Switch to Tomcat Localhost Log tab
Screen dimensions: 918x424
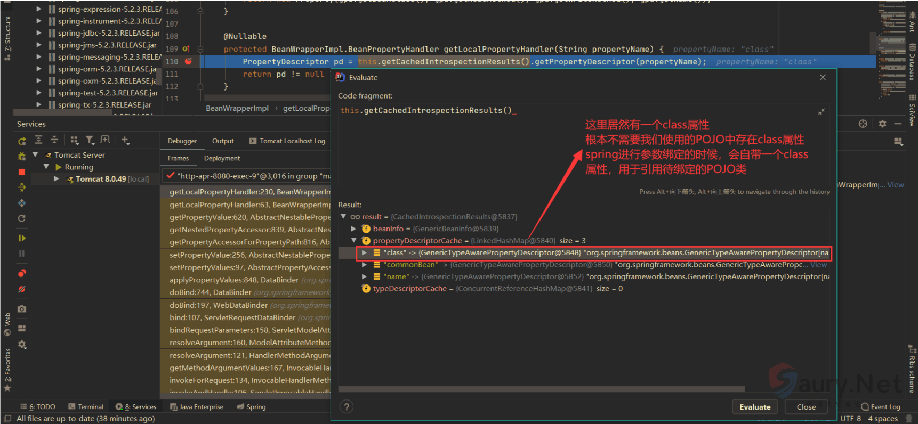[x=287, y=141]
